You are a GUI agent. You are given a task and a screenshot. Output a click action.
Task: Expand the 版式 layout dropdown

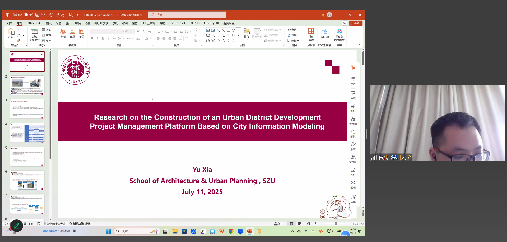tap(48, 30)
